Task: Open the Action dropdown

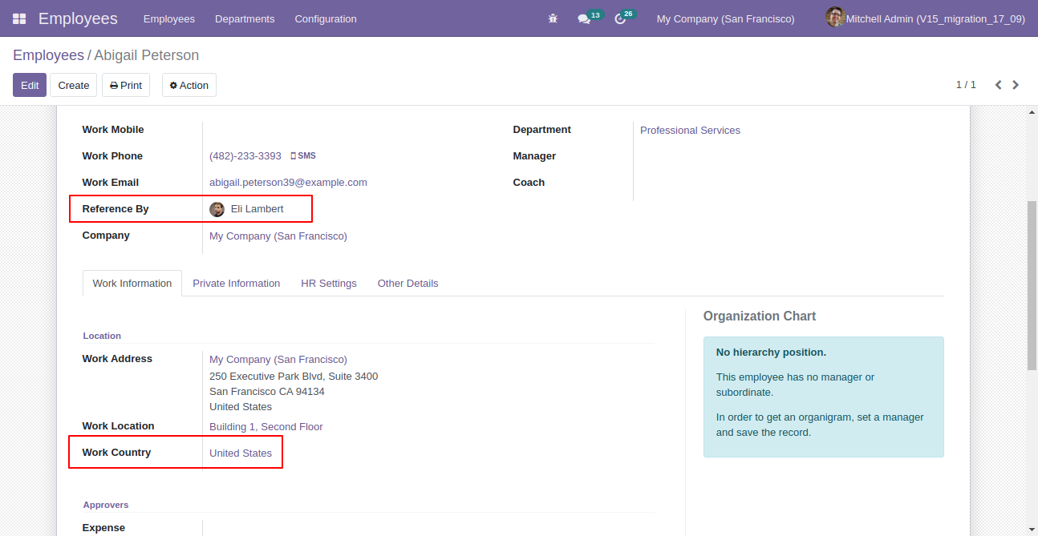Action: tap(189, 85)
